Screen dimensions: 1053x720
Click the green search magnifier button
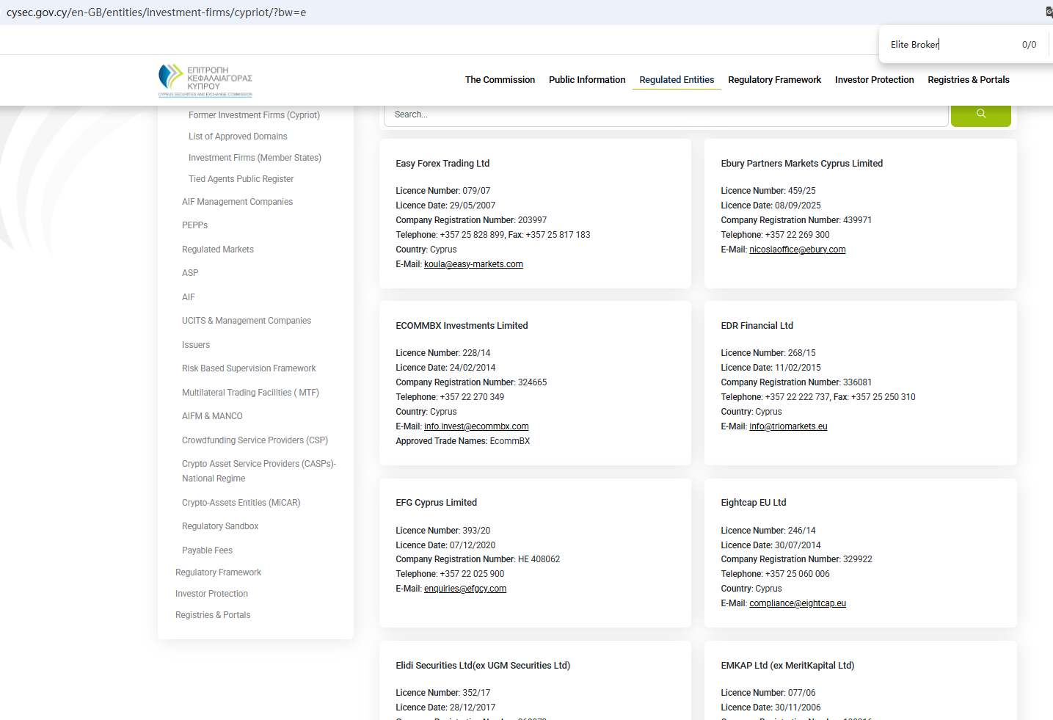tap(980, 114)
